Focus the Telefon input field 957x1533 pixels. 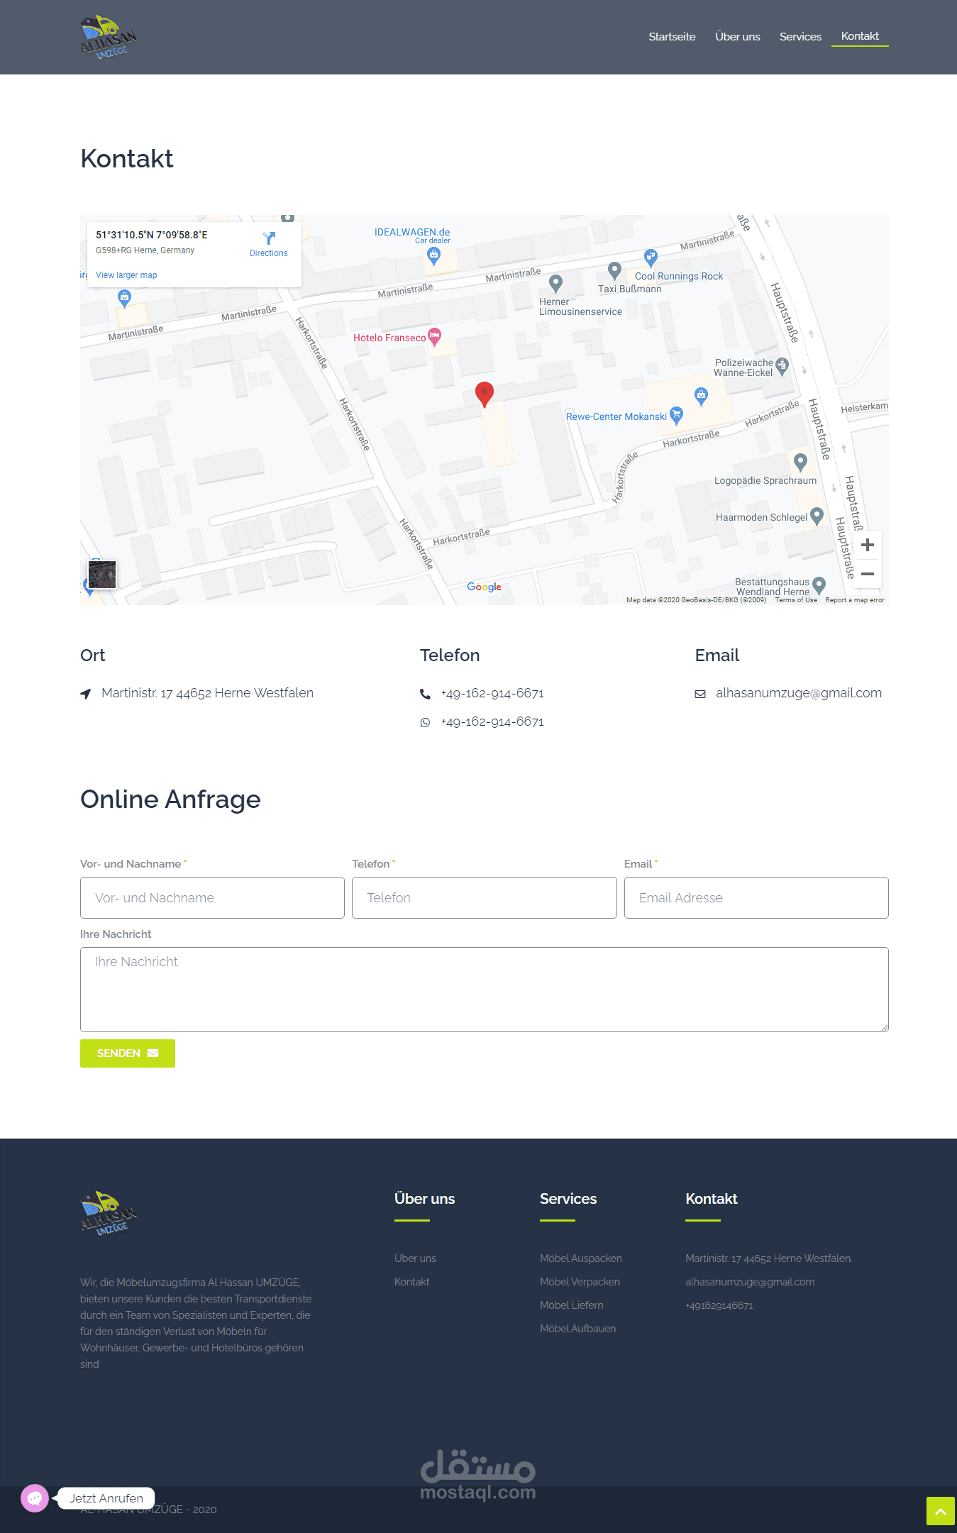tap(485, 897)
